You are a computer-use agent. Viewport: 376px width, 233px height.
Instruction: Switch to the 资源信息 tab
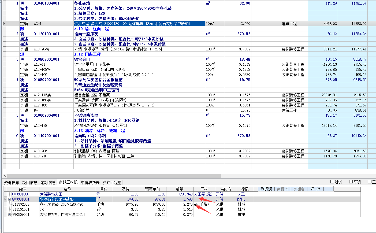[12, 183]
